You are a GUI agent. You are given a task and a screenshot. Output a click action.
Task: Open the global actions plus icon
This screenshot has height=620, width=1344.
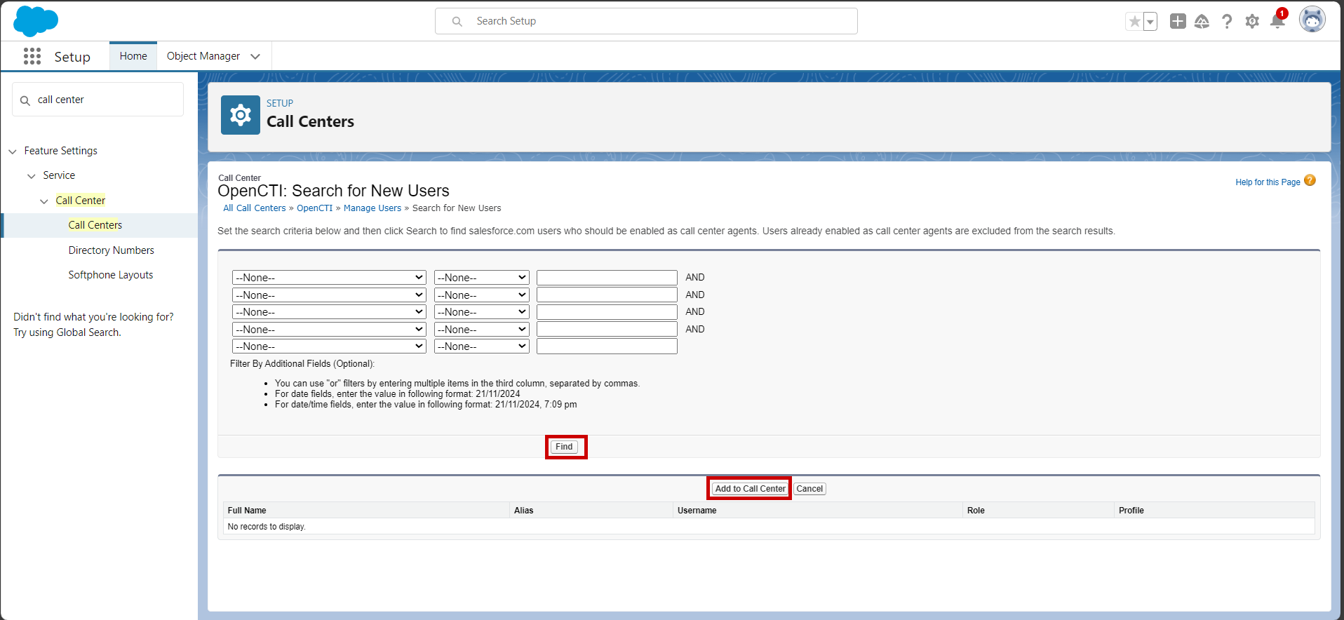(x=1178, y=21)
